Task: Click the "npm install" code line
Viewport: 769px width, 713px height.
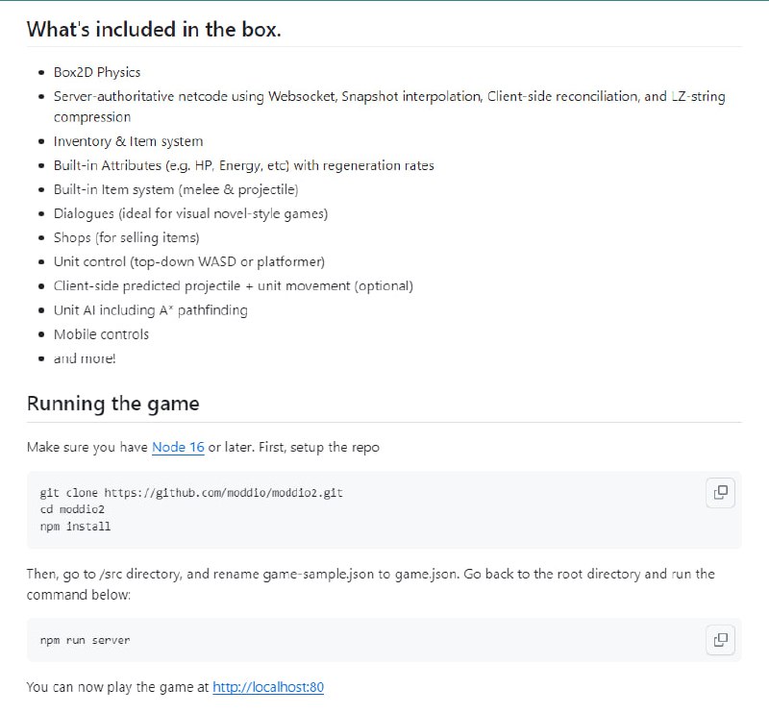Action: pos(75,527)
